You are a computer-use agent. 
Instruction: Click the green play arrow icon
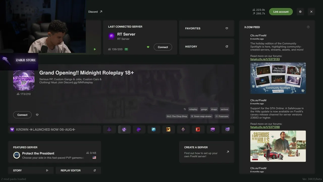click(95, 49)
